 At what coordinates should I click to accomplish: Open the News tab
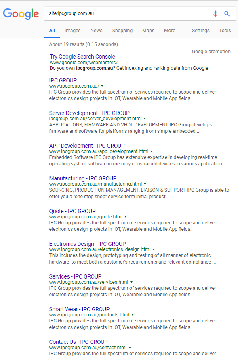tap(97, 31)
